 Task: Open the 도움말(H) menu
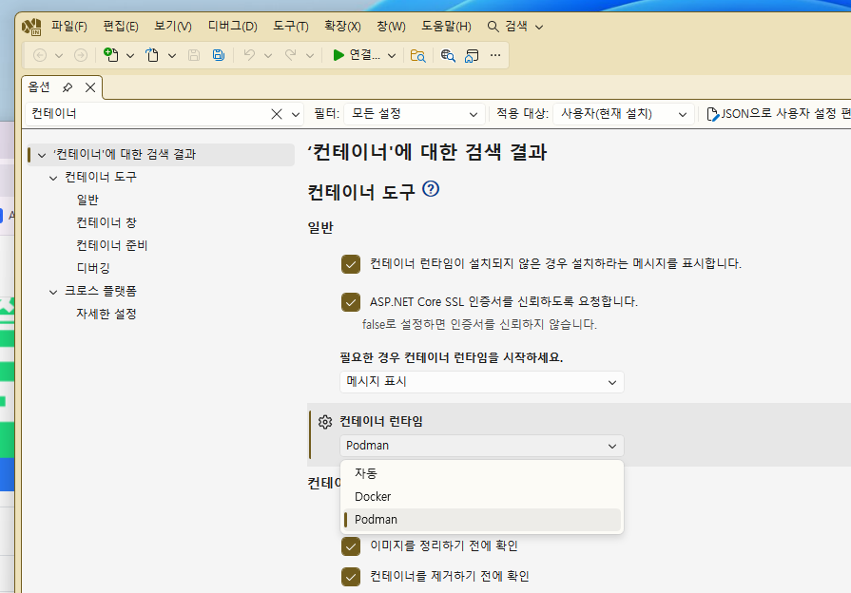(446, 27)
